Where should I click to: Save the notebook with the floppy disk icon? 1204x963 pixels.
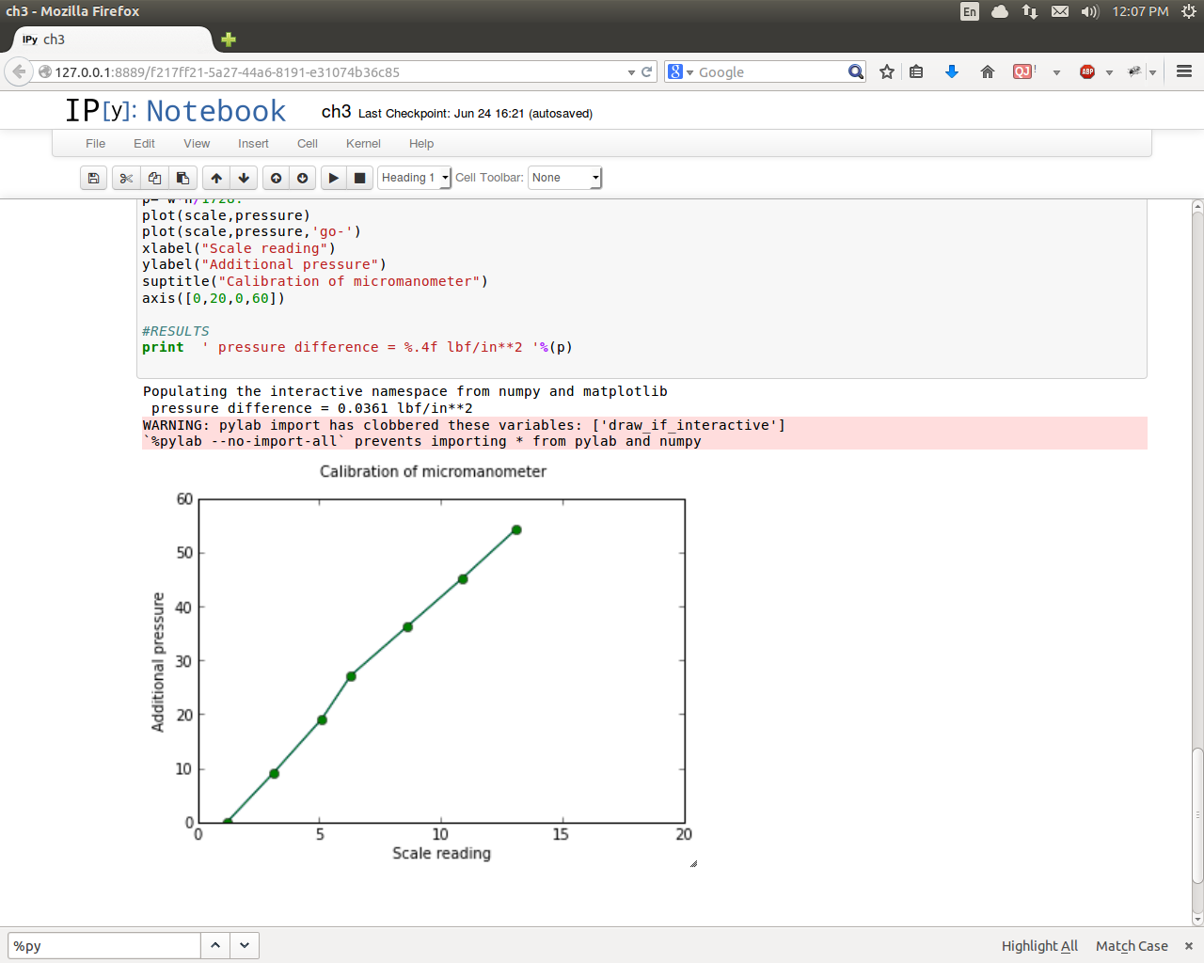[93, 178]
